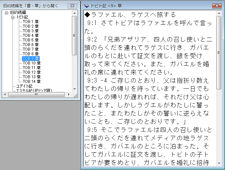Click the heading ◆ラファエル、ラゲスへ旅する

130,15
